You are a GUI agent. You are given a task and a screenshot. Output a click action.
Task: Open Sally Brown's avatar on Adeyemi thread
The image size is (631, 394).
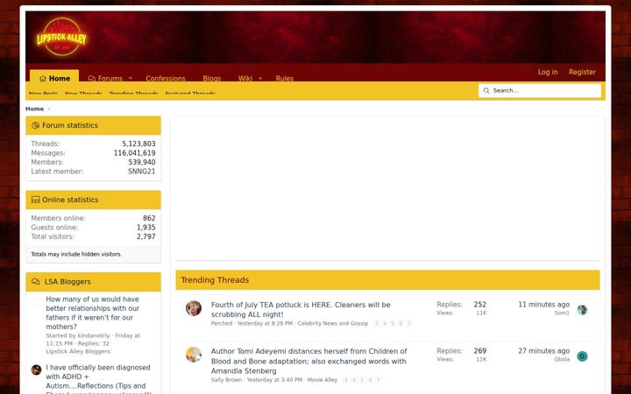pyautogui.click(x=194, y=355)
